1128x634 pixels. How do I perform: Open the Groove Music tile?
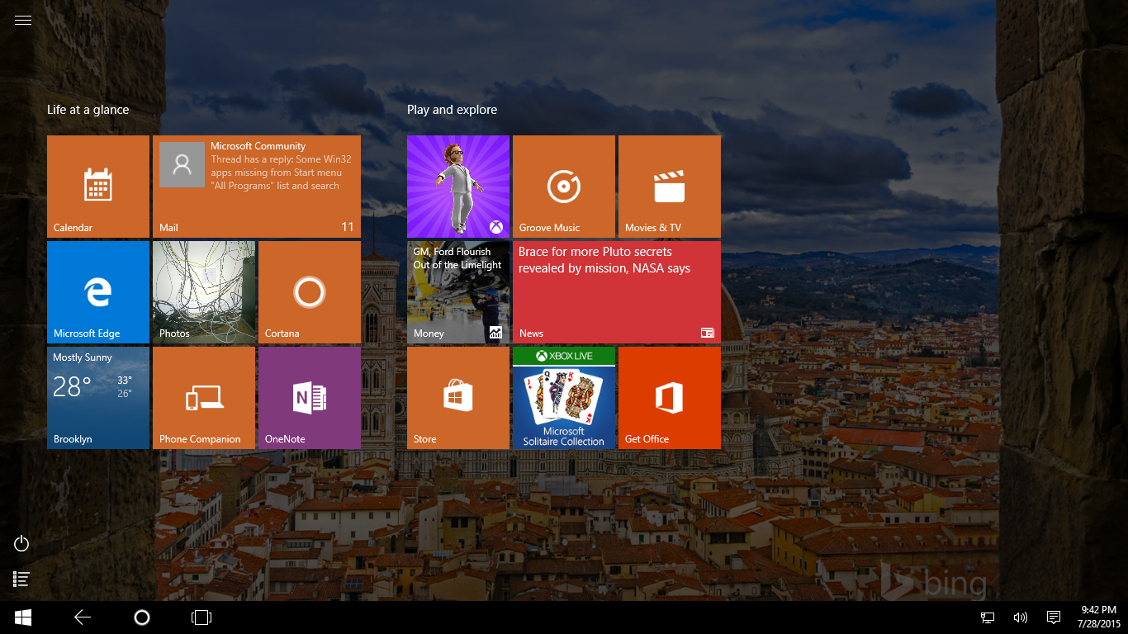(564, 187)
